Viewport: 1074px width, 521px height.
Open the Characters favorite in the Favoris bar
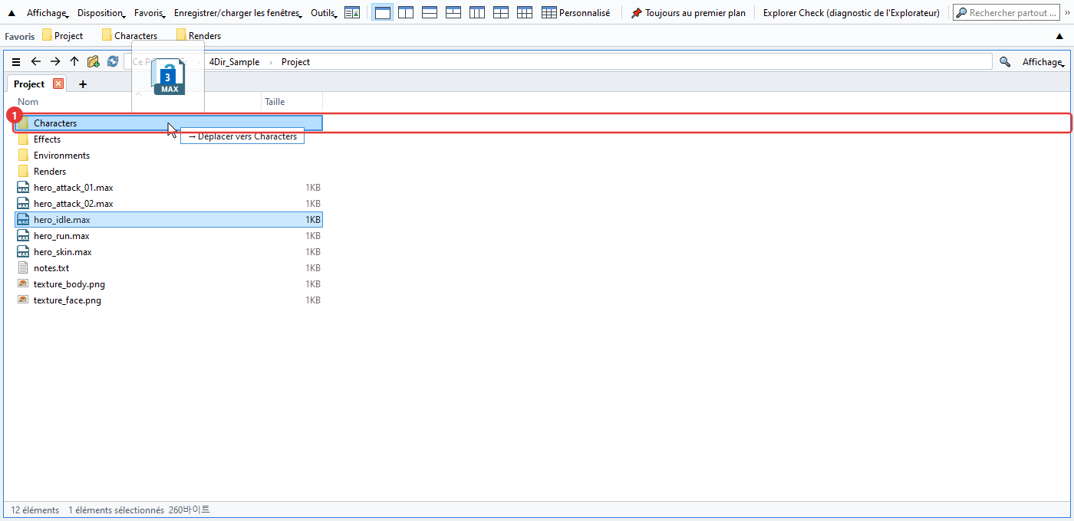click(130, 36)
